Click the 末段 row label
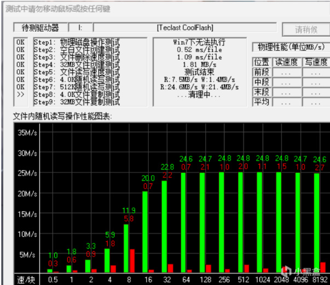This screenshot has width=330, height=285. coord(262,92)
